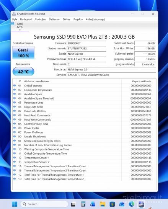Select the Number of Error Information Log Entries row

point(82,145)
